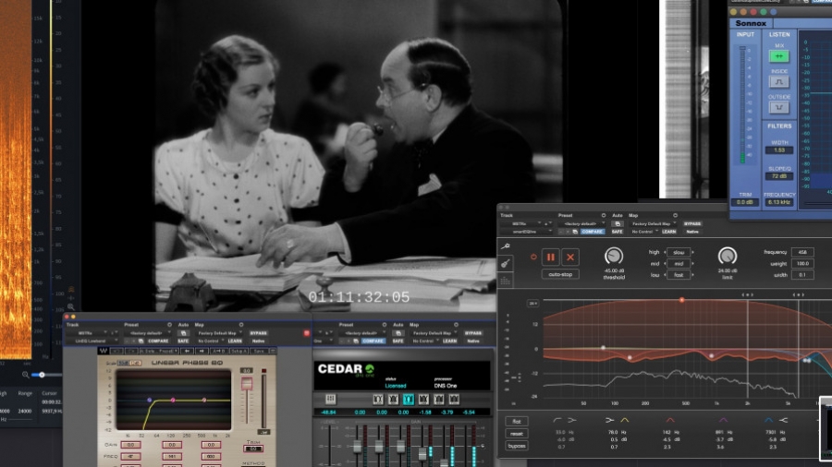This screenshot has width=832, height=467.
Task: Click the power icon beside the pause button
Action: point(532,257)
